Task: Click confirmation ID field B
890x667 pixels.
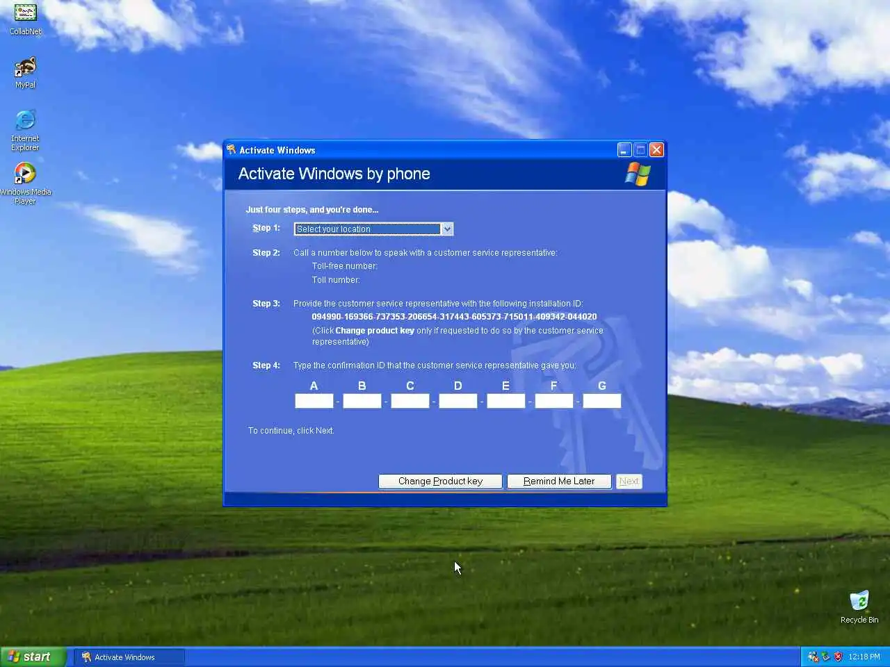Action: point(362,401)
